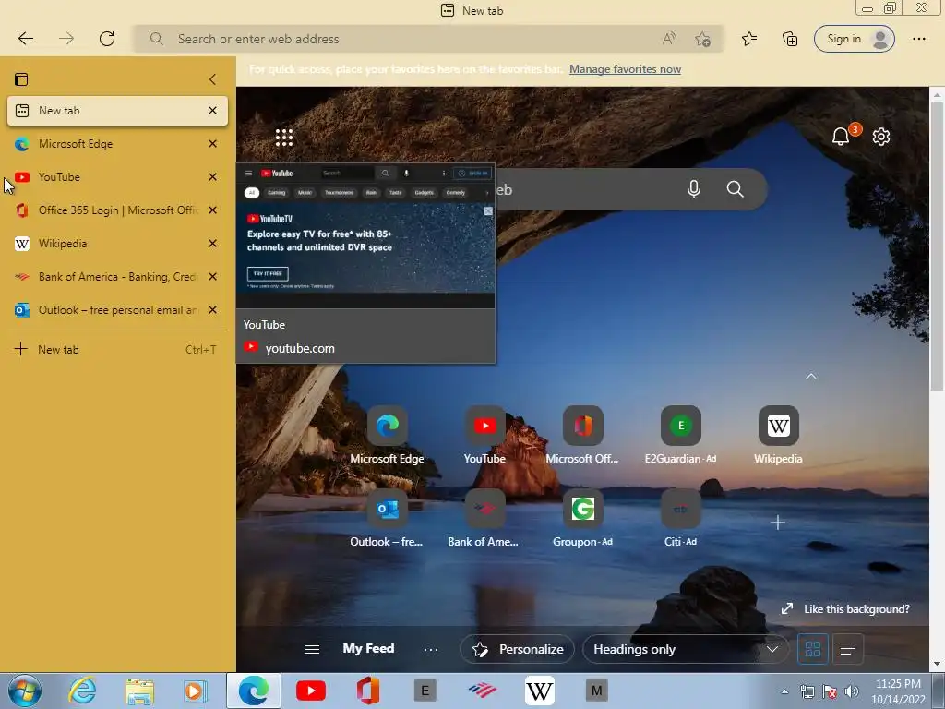Add this page to favorites star icon
The width and height of the screenshot is (945, 709).
pyautogui.click(x=702, y=39)
